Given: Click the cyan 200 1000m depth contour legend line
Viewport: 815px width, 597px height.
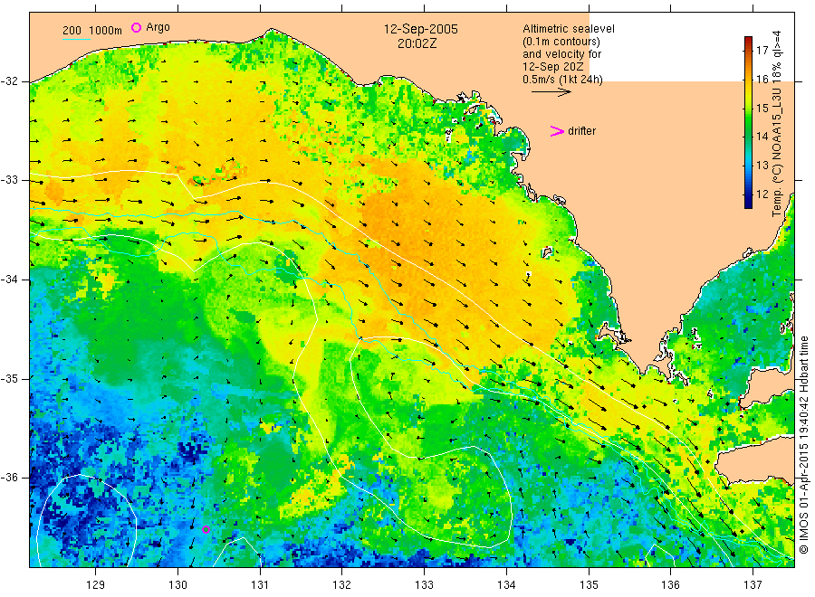Looking at the screenshot, I should pyautogui.click(x=76, y=38).
